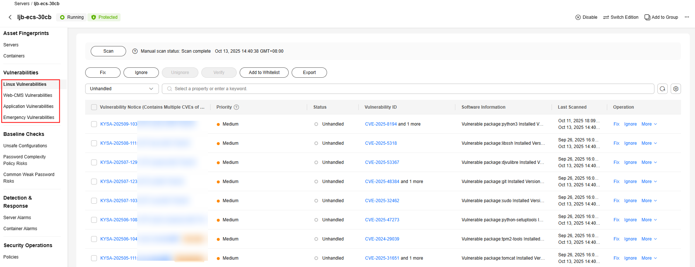Open the three-dot more options menu
Screen dimensions: 695x267
pos(687,17)
